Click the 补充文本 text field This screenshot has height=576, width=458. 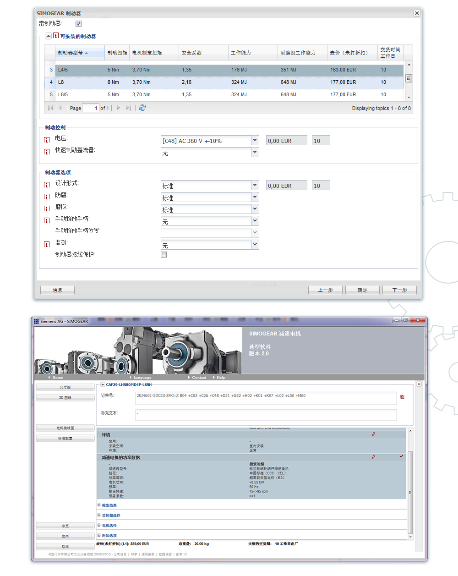(x=266, y=415)
